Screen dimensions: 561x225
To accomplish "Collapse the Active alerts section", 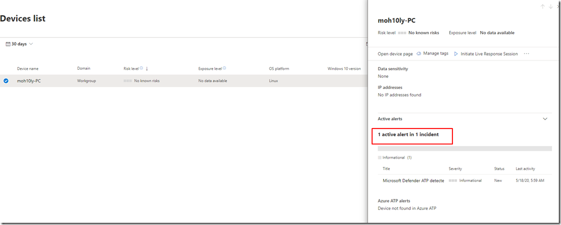I will 544,119.
